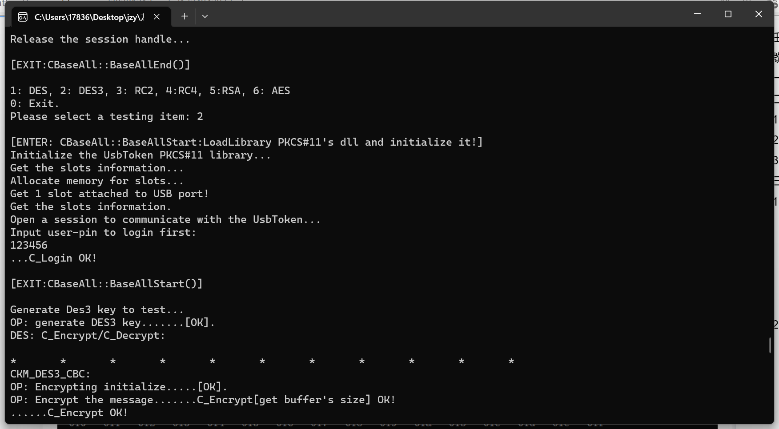Click the '[EXIT:CBaseAll::BaseAllEnd()]' line
The width and height of the screenshot is (779, 429).
pyautogui.click(x=100, y=65)
